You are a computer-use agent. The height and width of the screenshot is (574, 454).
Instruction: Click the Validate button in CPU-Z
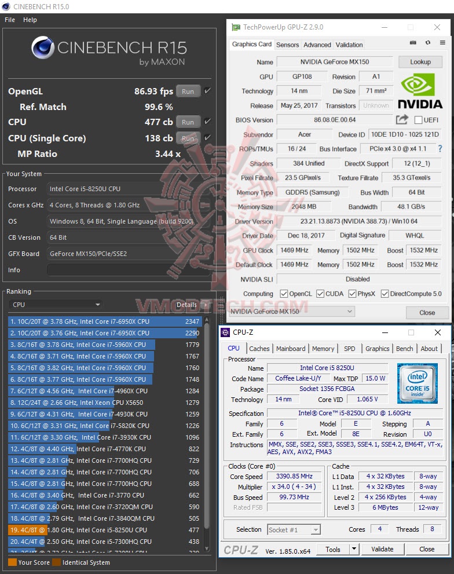pos(382,549)
